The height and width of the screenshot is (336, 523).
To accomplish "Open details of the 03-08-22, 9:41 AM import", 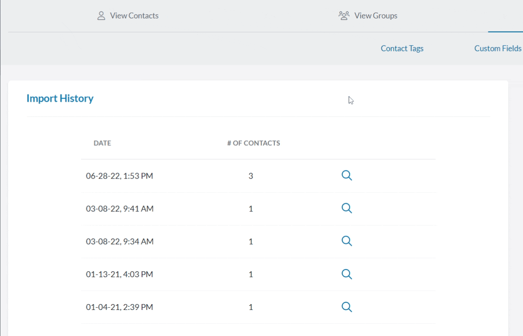I will click(346, 209).
